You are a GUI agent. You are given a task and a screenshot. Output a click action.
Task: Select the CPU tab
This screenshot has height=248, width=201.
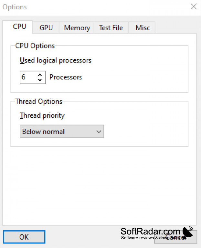click(x=19, y=26)
